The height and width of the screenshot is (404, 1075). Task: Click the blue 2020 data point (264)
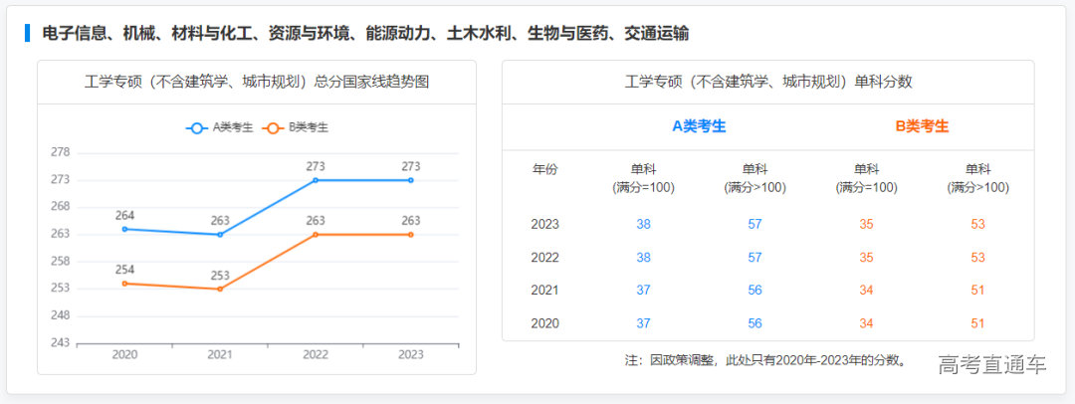point(124,229)
